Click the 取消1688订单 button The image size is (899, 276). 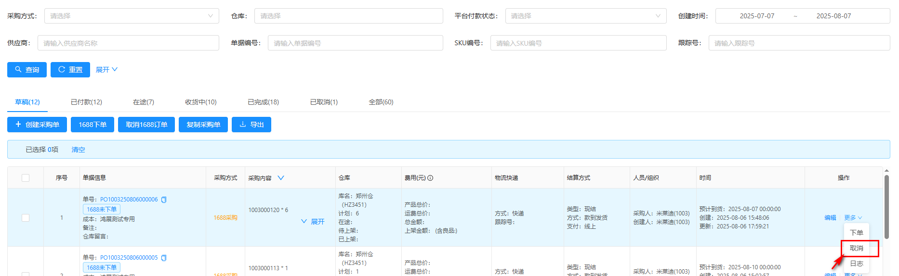click(x=146, y=125)
